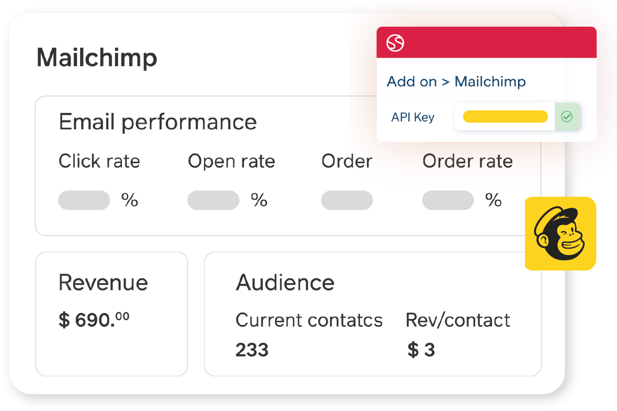Click the Current contacts value 233
Viewport: 617px width, 411px height.
click(x=252, y=350)
